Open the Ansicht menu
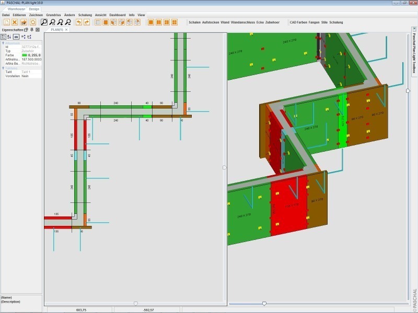418x313 pixels. [x=101, y=15]
